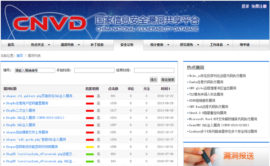This screenshot has width=270, height=166.
Task: Open TLS填充中间人攻击漏洞 link
Action: click(206, 94)
